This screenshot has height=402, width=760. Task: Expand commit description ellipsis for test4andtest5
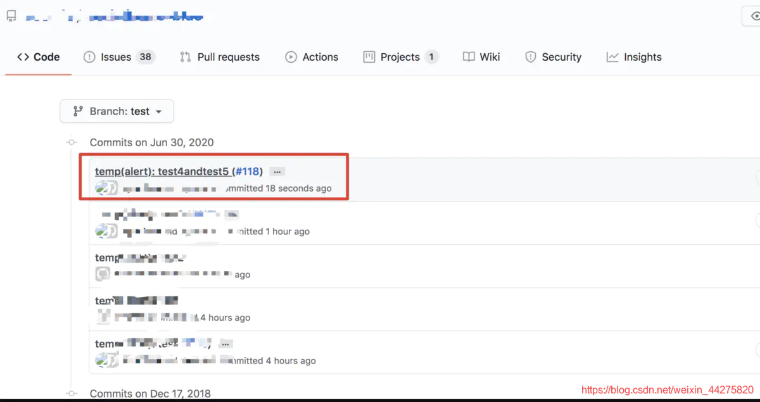coord(277,172)
